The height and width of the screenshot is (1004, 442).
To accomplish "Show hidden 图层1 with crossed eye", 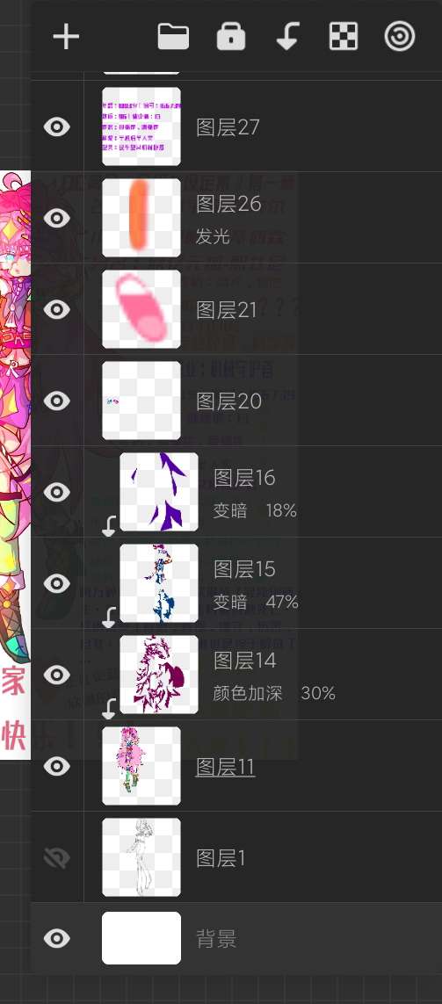I will point(57,858).
